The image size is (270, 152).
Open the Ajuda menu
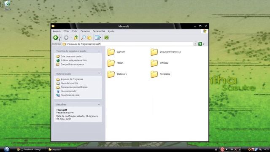[x=111, y=31]
